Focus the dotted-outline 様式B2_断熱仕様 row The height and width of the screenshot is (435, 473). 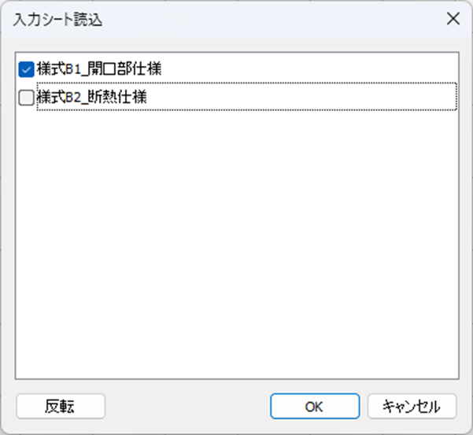tap(247, 97)
